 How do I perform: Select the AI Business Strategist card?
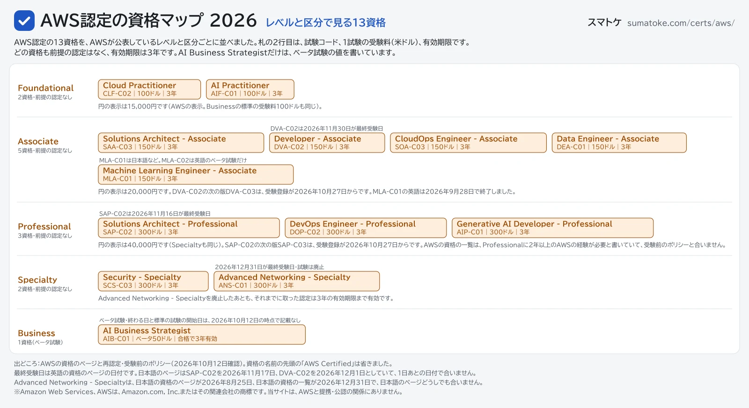(x=202, y=335)
